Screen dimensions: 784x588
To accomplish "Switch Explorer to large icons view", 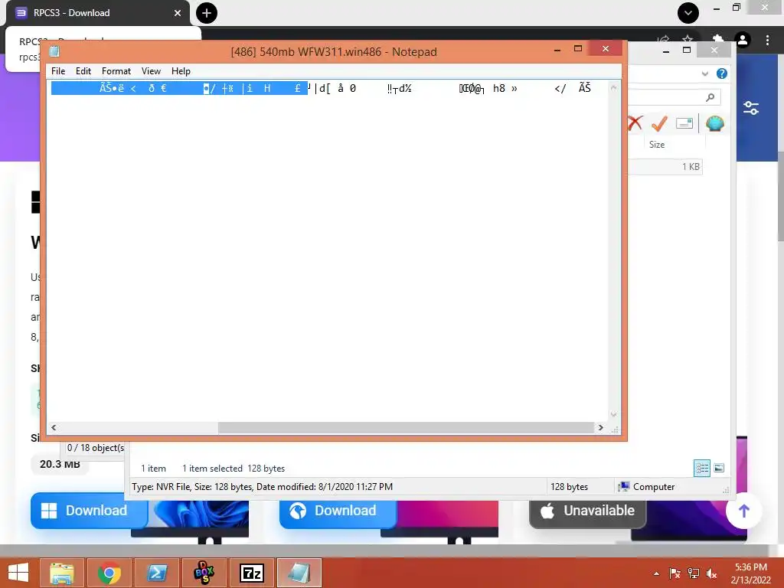I will (x=719, y=468).
